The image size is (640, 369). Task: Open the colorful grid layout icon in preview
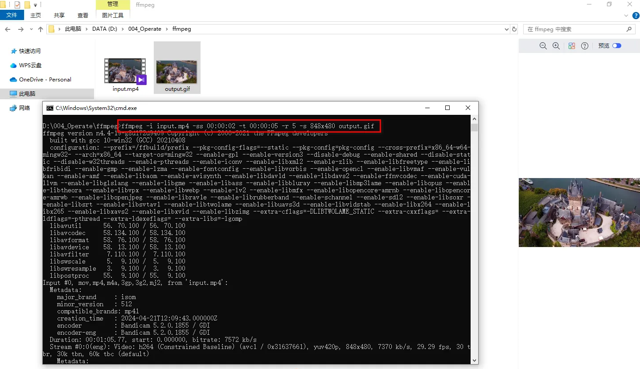[572, 46]
